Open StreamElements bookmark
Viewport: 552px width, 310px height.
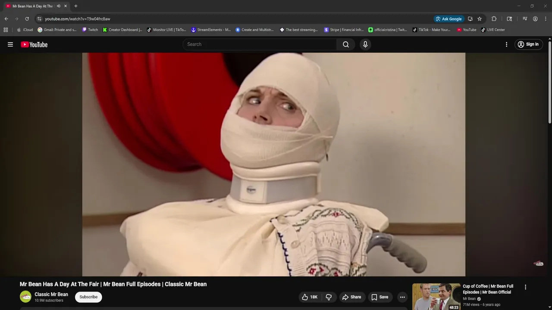click(x=211, y=30)
